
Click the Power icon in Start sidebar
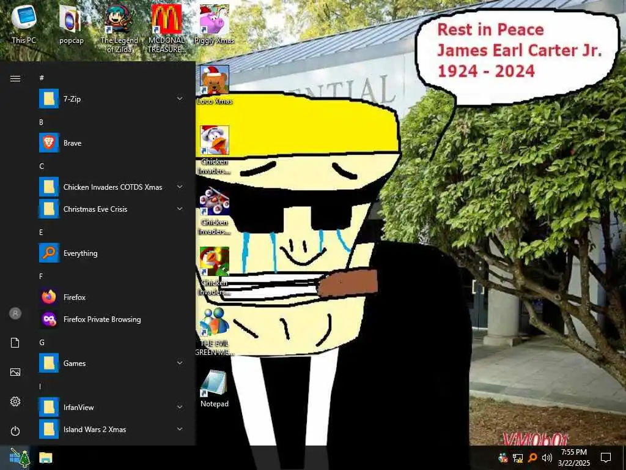tap(15, 431)
